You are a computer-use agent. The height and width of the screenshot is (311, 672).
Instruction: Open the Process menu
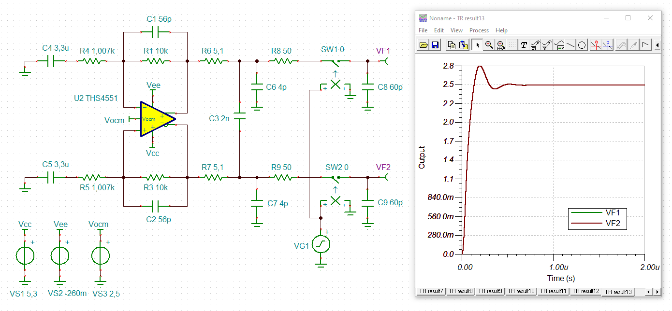479,30
